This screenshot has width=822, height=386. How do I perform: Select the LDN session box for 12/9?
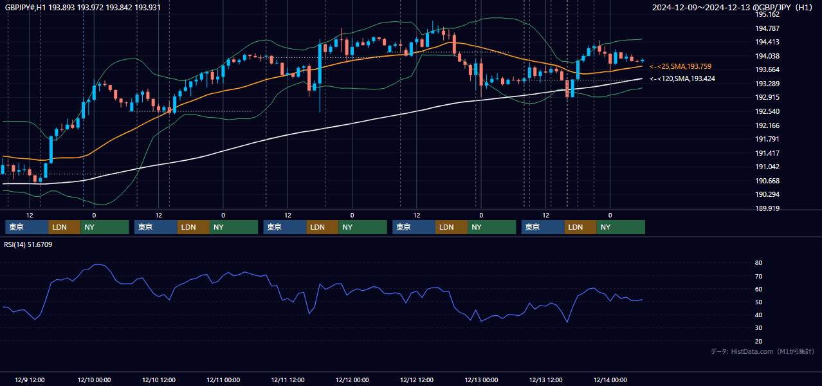click(64, 227)
